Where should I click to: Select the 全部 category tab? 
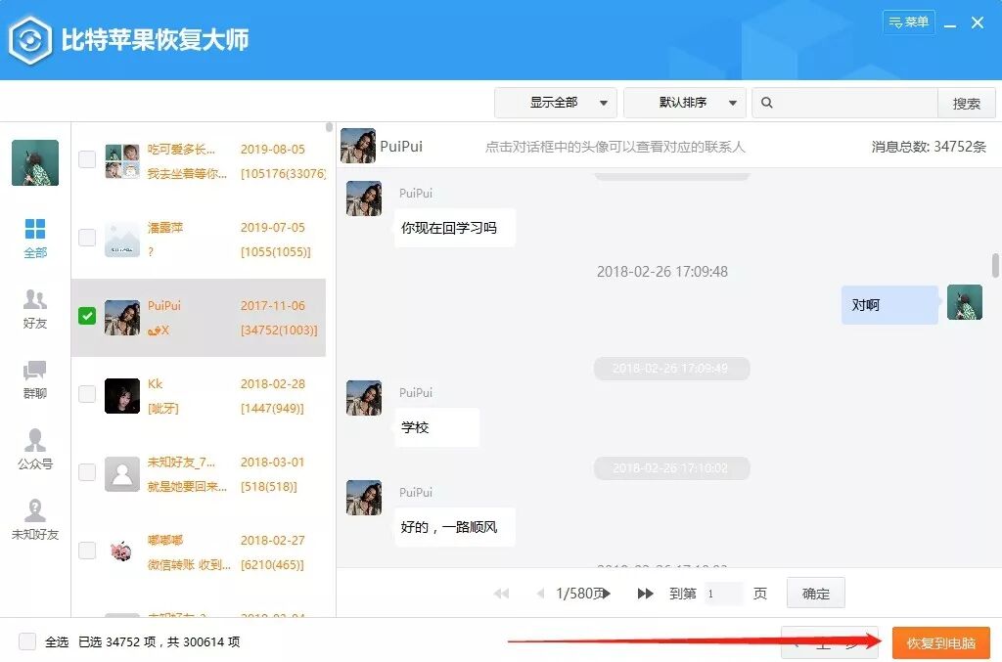click(x=35, y=239)
